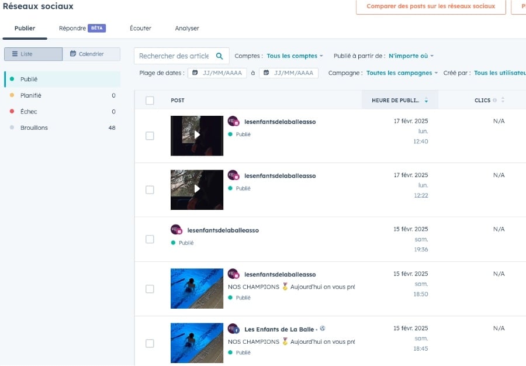The height and width of the screenshot is (366, 526).
Task: Click globe icon beside Les Enfants de La Balle
Action: 323,328
